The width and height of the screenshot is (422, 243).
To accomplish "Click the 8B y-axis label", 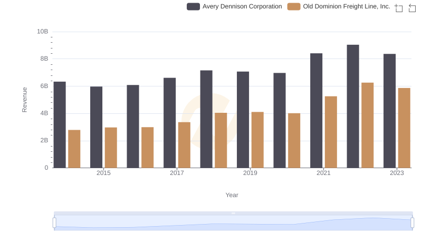I will 44,59.
